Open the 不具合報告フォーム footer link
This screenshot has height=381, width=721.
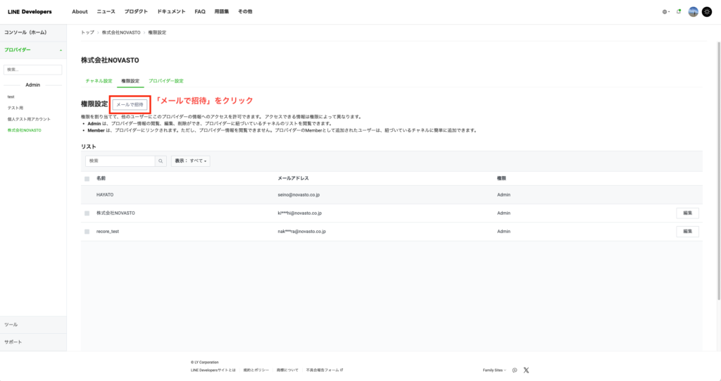coord(324,370)
